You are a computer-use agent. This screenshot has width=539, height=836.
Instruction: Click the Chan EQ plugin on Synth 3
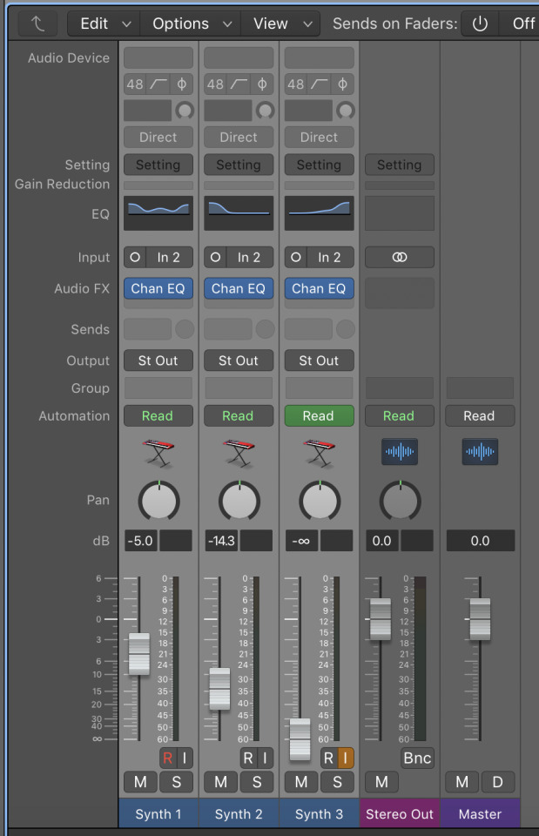pyautogui.click(x=320, y=288)
